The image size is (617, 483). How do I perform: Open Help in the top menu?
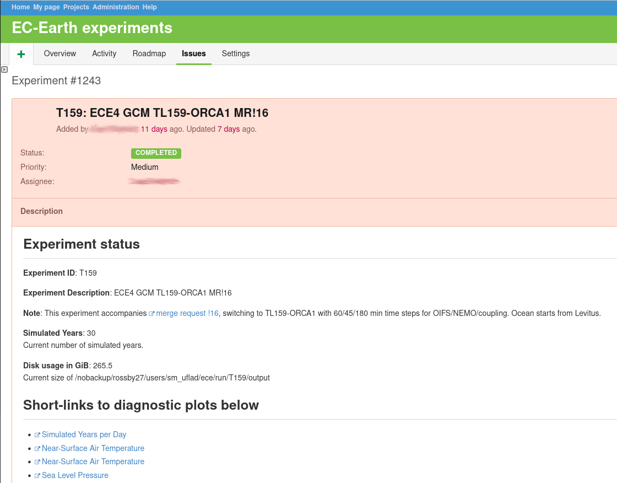149,7
